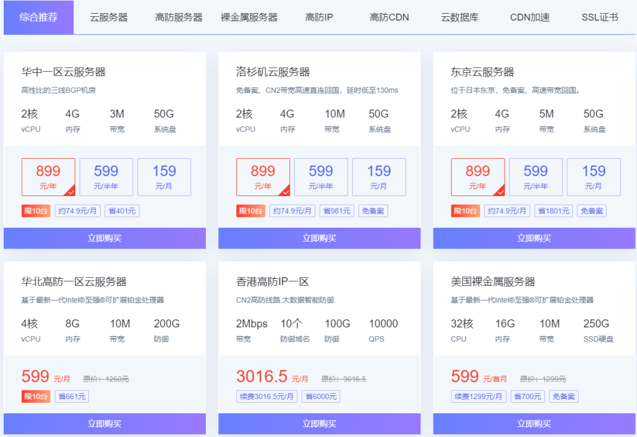The width and height of the screenshot is (637, 437).
Task: 选择华中一区云服务器的599元/半年套餐
Action: 106,177
